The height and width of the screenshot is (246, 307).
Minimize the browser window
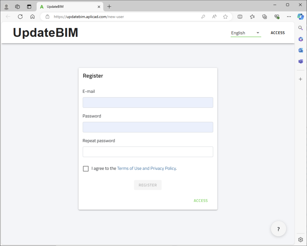pyautogui.click(x=275, y=5)
